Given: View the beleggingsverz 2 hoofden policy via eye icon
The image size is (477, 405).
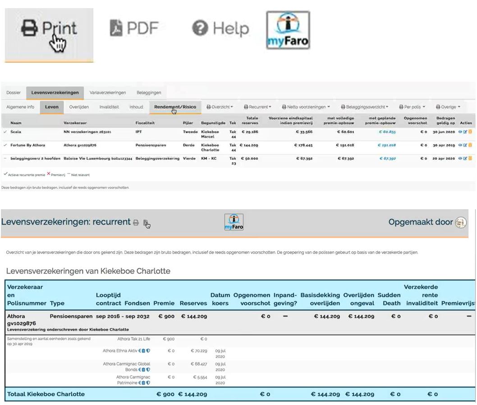Looking at the screenshot, I should [x=460, y=158].
